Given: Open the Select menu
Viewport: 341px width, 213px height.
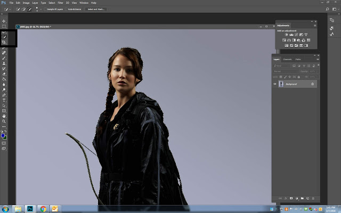Looking at the screenshot, I should click(x=52, y=3).
